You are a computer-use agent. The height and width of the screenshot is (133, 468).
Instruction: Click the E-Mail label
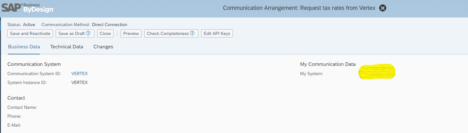[x=14, y=125]
